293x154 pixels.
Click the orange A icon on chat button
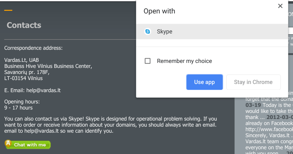pyautogui.click(x=8, y=143)
